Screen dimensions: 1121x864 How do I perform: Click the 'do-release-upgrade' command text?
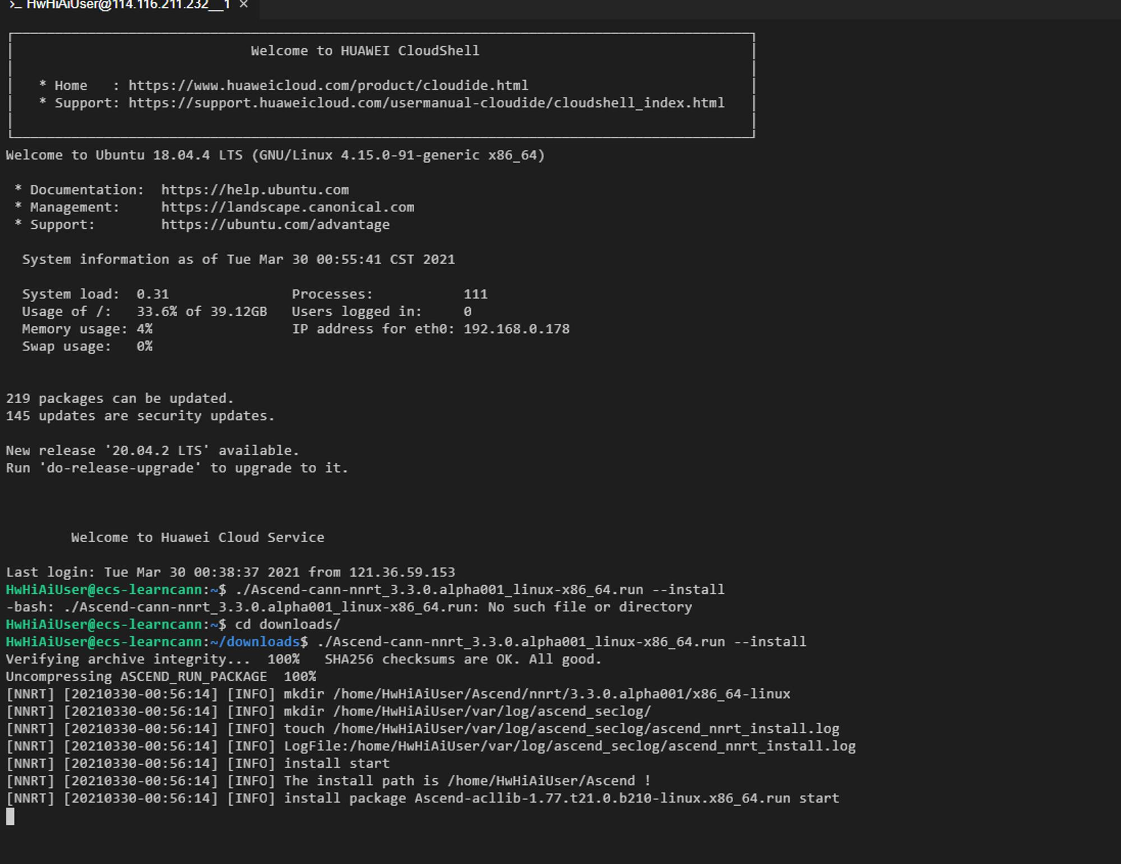pyautogui.click(x=120, y=468)
